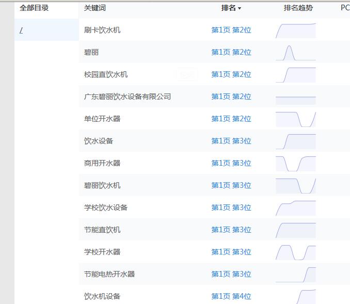Select keyword 单位开水器
This screenshot has width=350, height=304.
pyautogui.click(x=102, y=119)
